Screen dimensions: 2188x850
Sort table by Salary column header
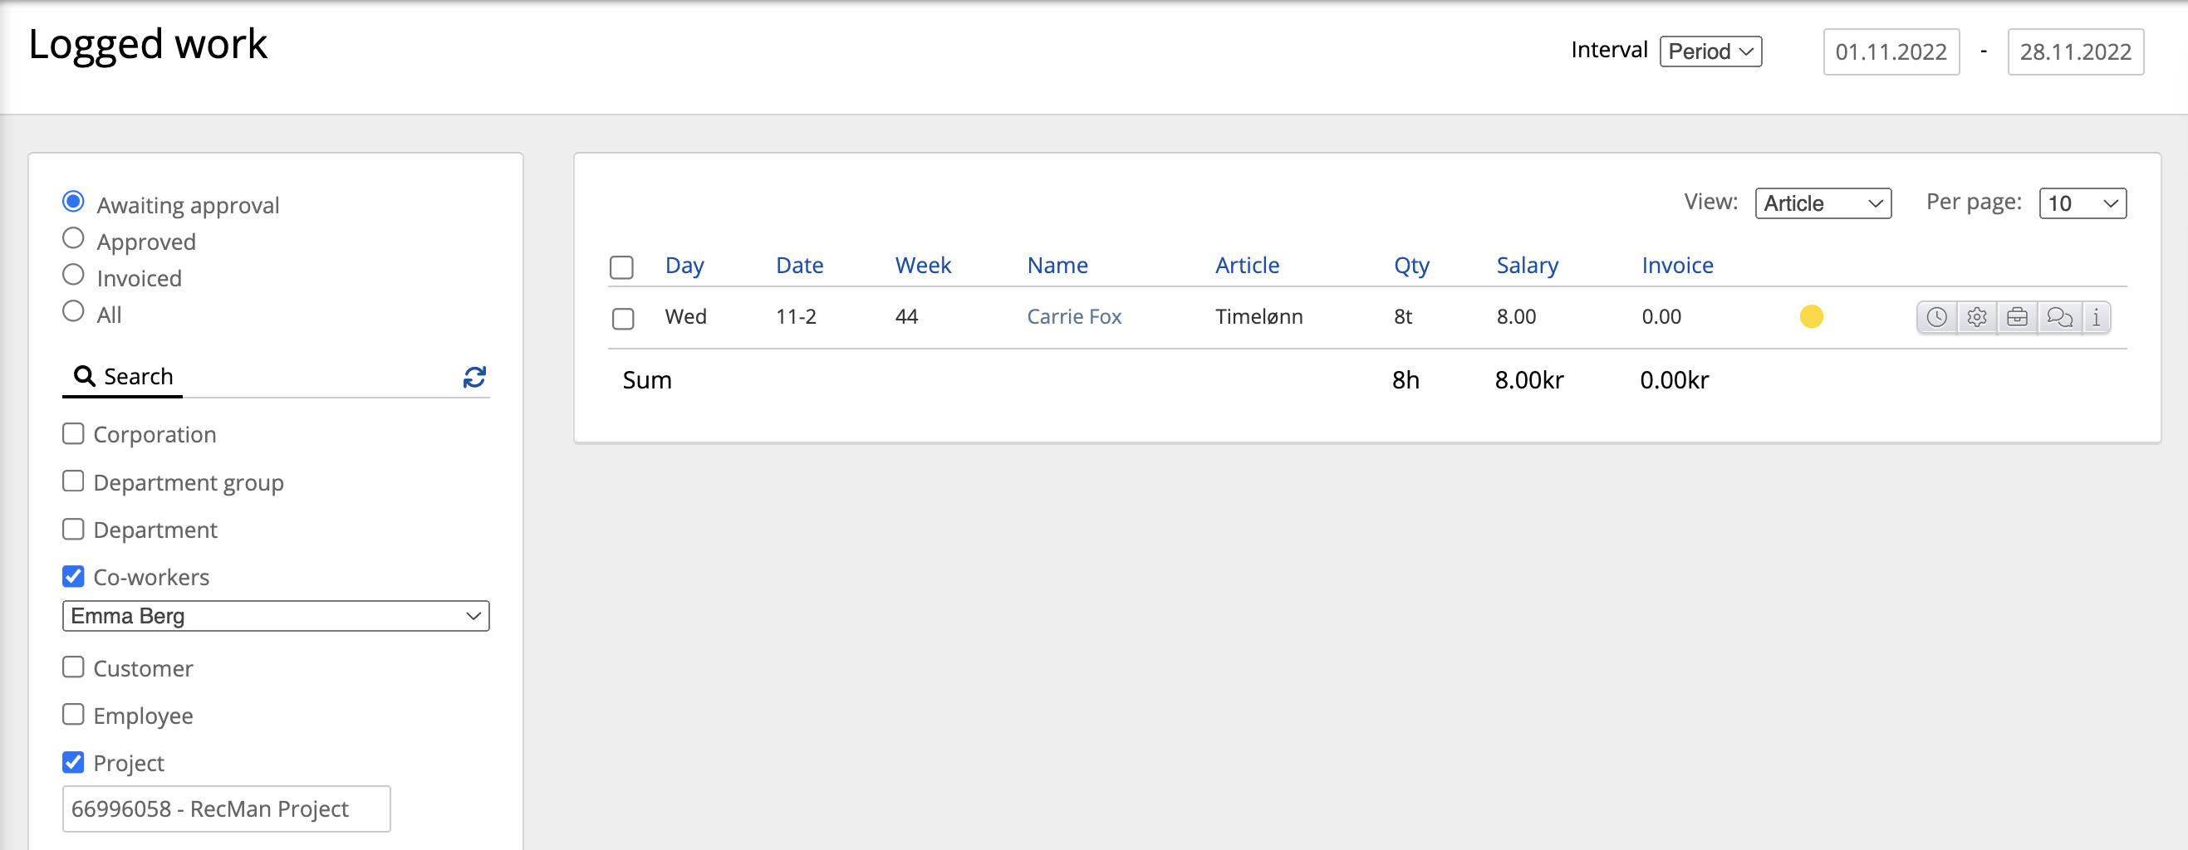click(1526, 266)
